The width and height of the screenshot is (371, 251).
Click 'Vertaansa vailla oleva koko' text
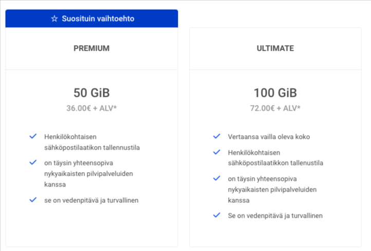pos(269,137)
